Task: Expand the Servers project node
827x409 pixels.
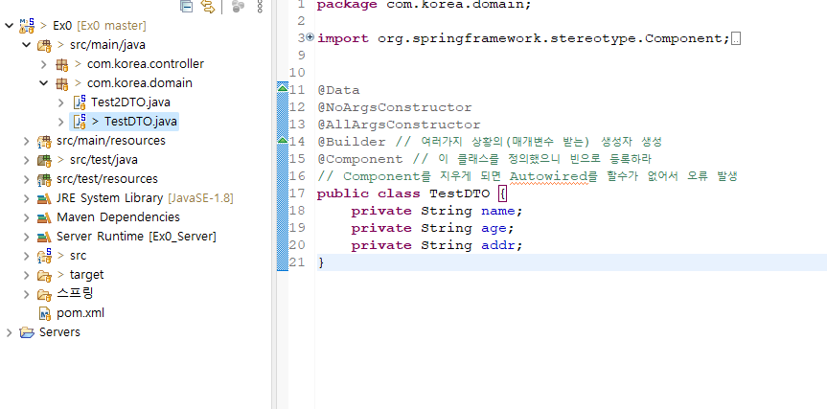Action: pyautogui.click(x=9, y=332)
